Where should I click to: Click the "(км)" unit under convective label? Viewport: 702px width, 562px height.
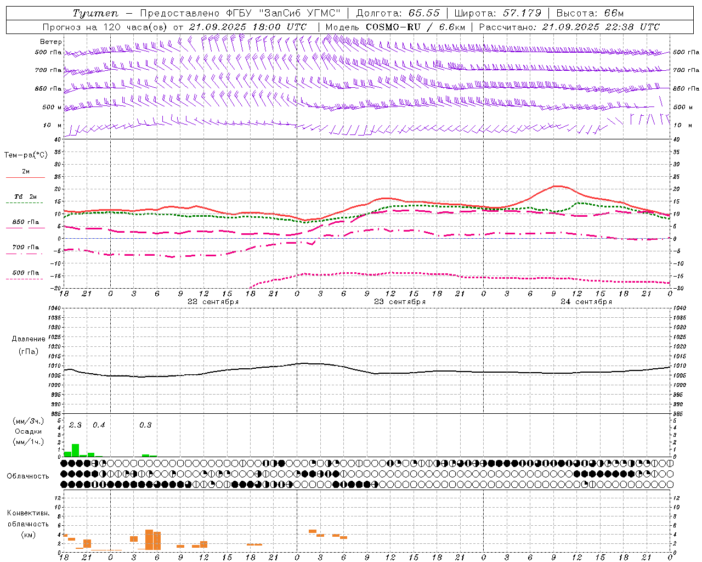28,535
